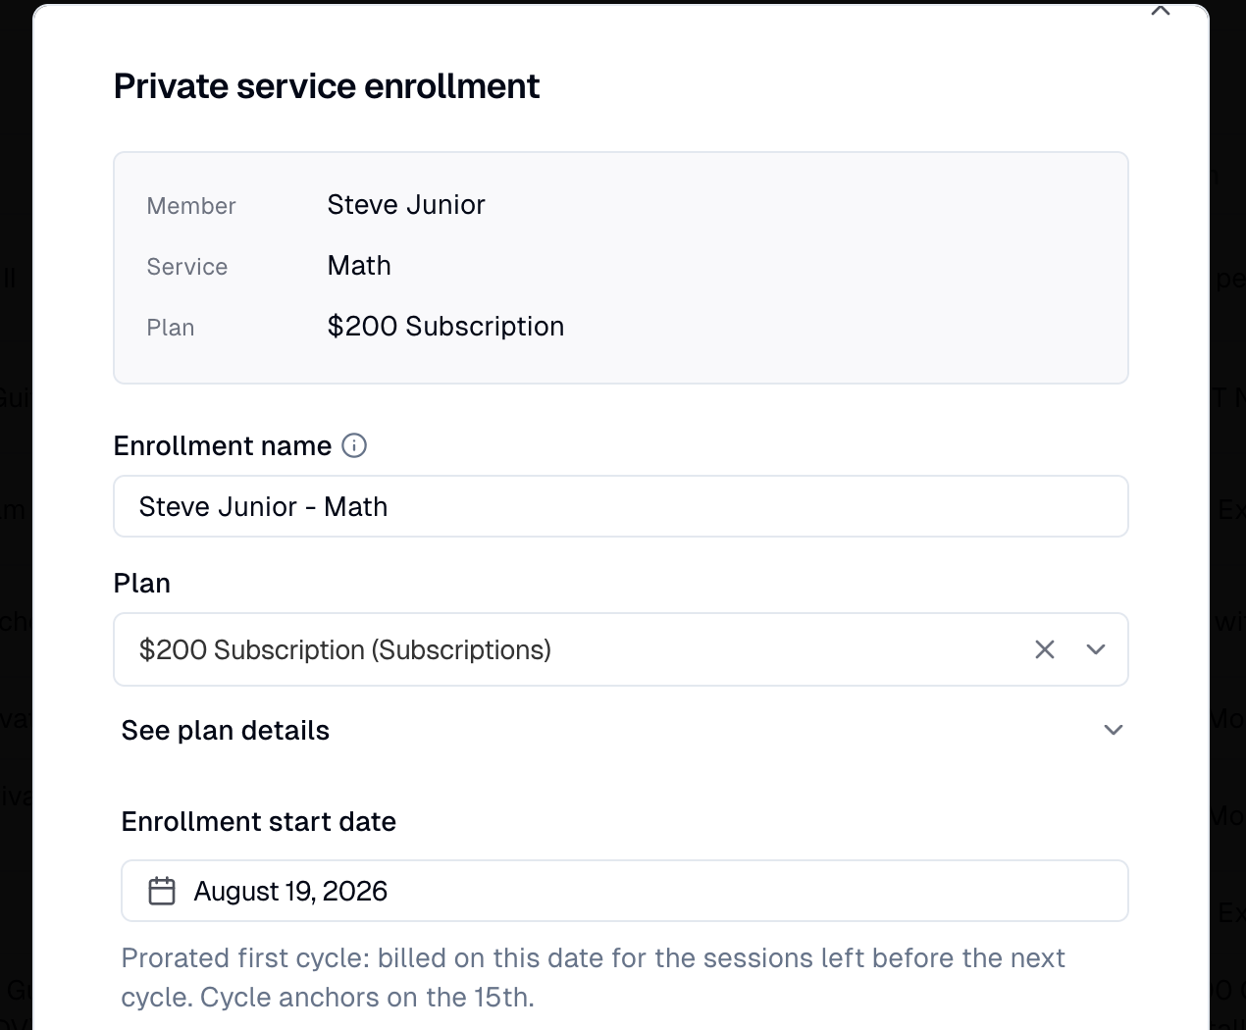Click the upward chevron at the dialog's top edge

coord(1161,11)
